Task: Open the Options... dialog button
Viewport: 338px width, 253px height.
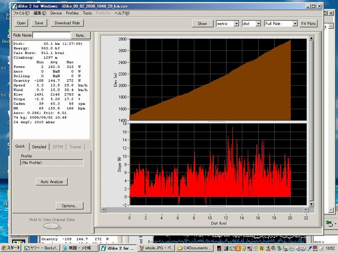Action: [69, 206]
